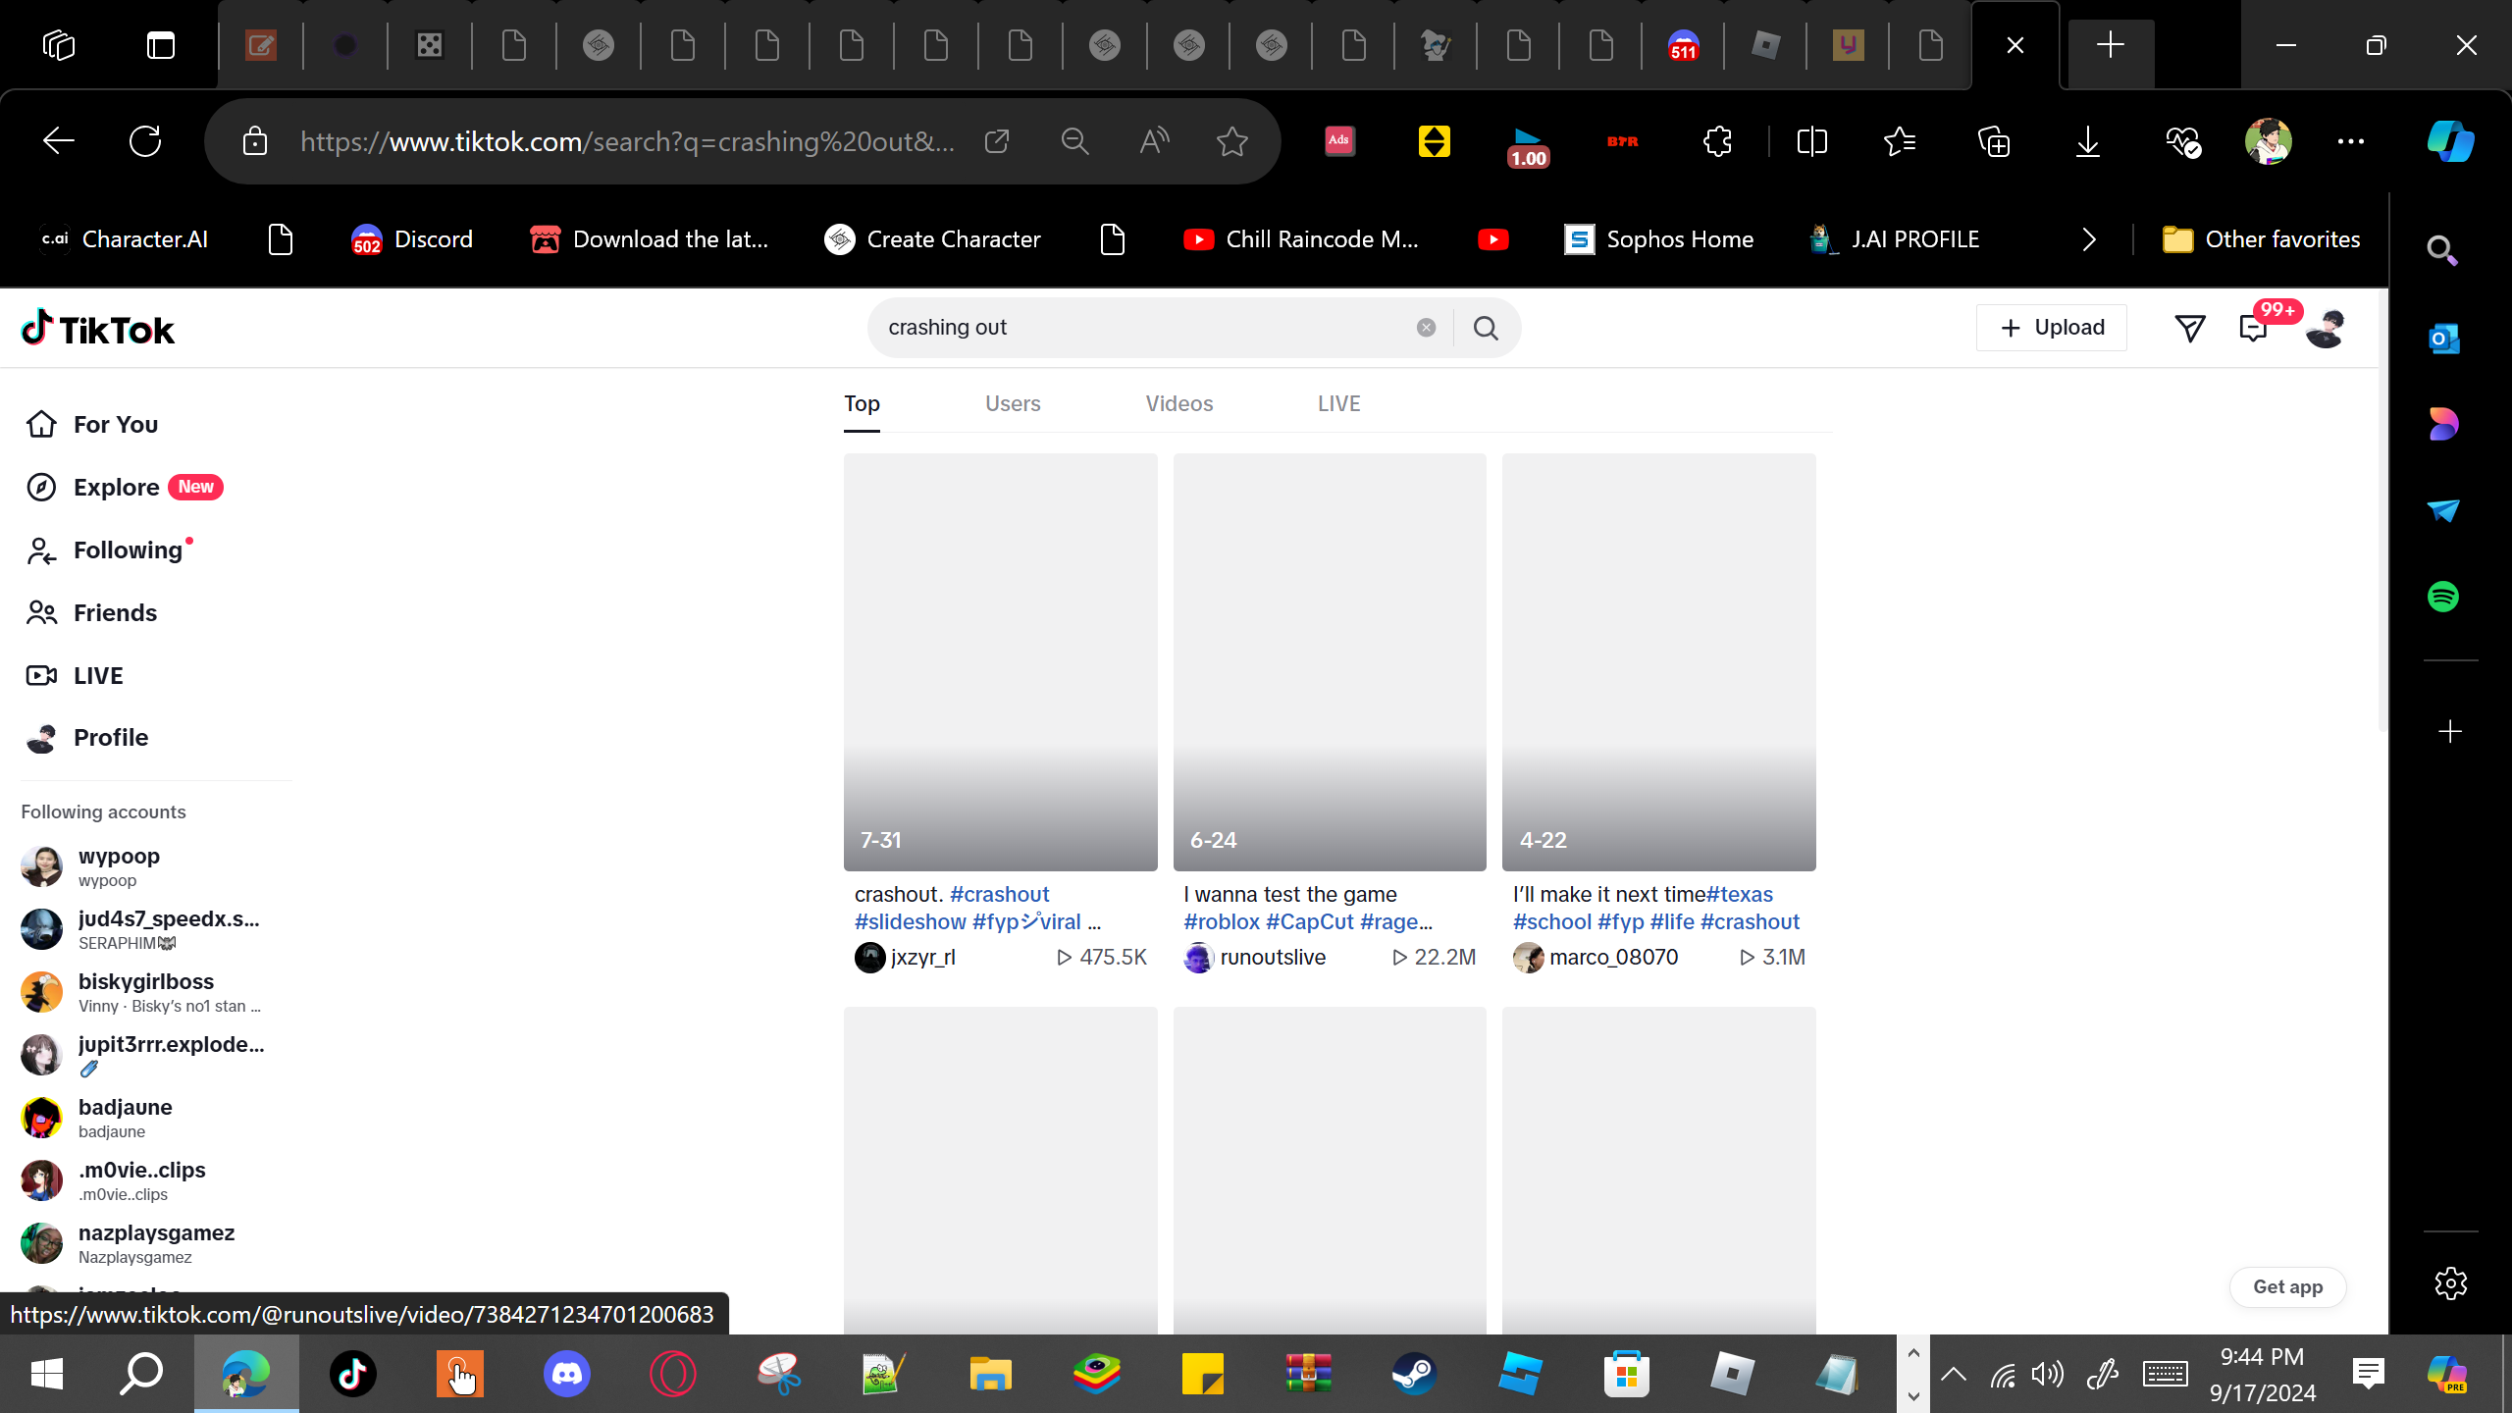
Task: Click the TikTok logo
Action: pos(98,330)
